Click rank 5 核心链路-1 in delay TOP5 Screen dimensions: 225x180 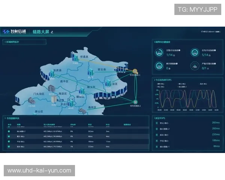[165, 147]
